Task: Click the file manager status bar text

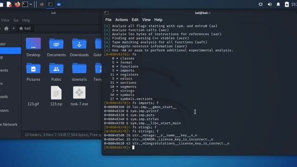Action: coord(63,135)
